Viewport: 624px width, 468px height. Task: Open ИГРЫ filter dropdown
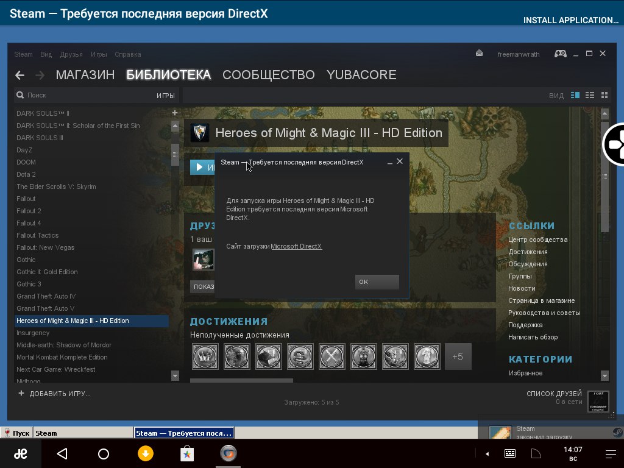[x=166, y=96]
